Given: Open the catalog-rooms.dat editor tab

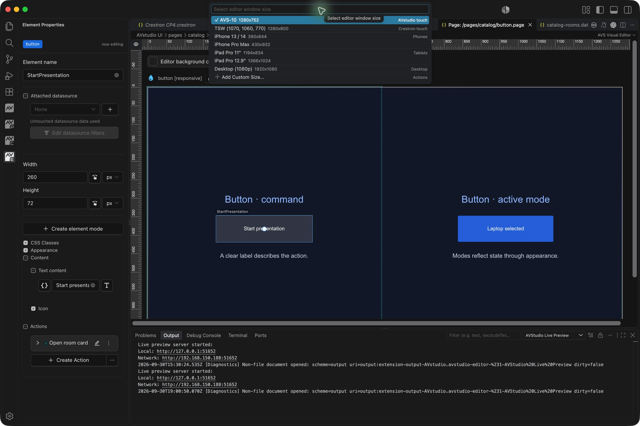Looking at the screenshot, I should tap(563, 25).
